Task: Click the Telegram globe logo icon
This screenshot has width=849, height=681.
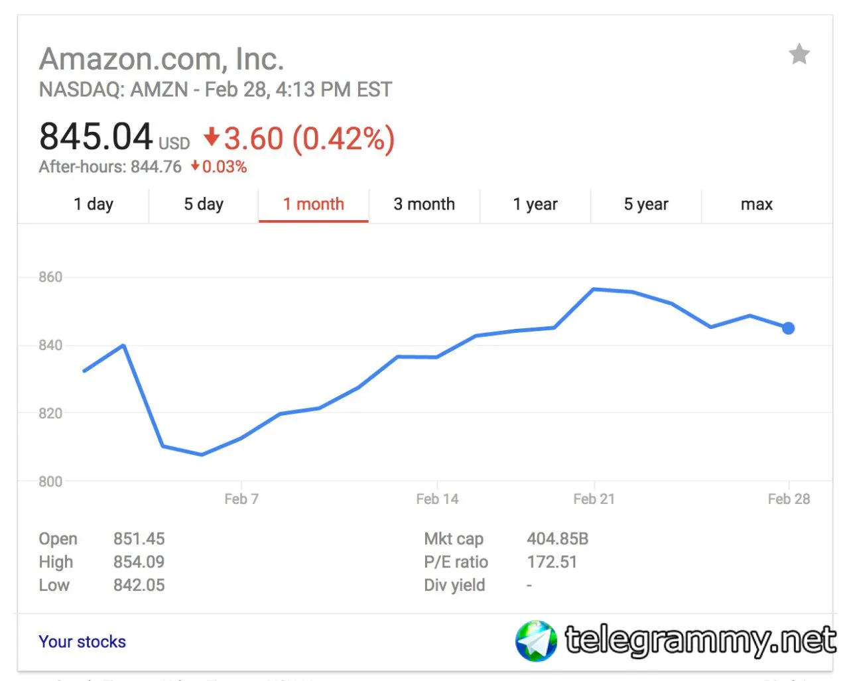Action: [x=536, y=641]
